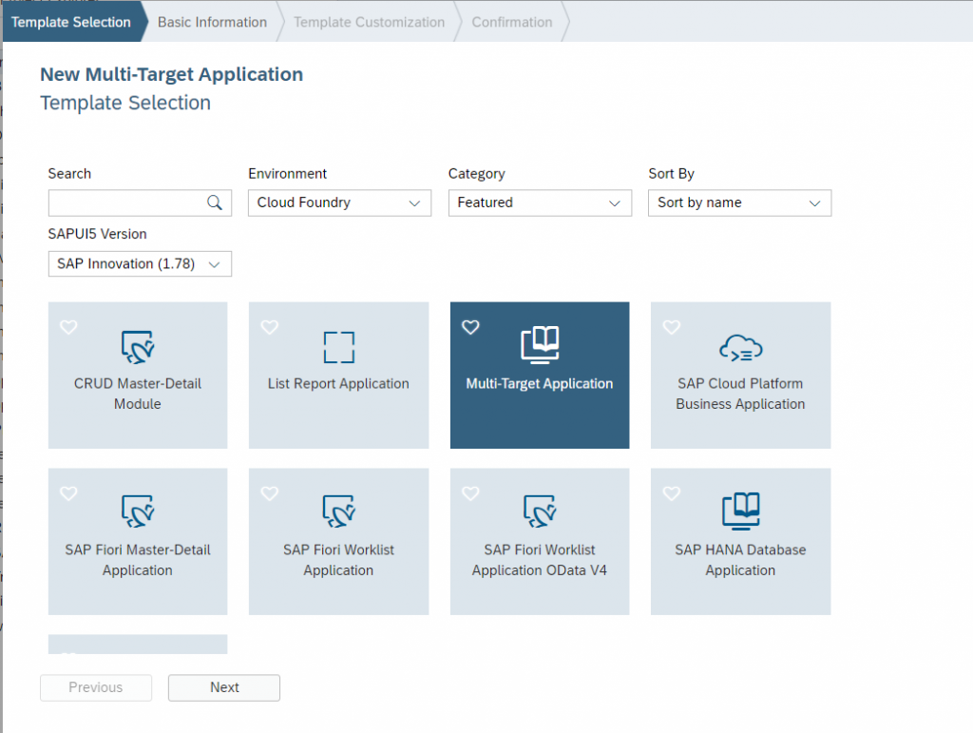Select the CRUD Master-Detail Module label
This screenshot has width=973, height=733.
(x=138, y=395)
